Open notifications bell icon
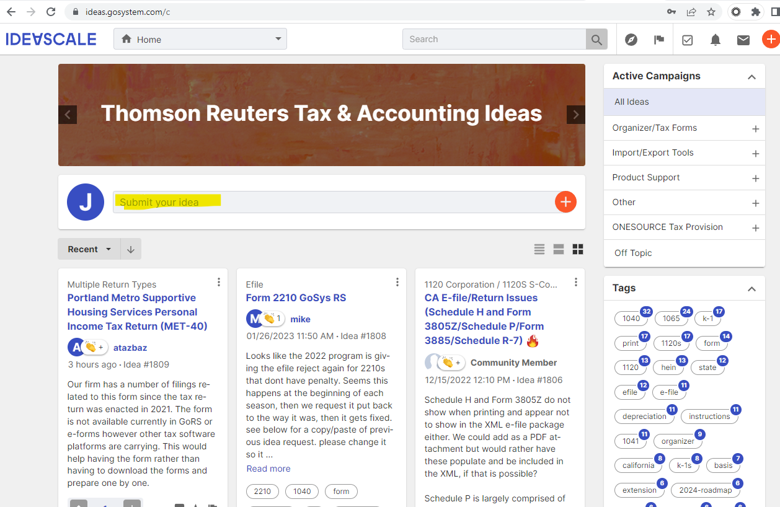The width and height of the screenshot is (780, 507). (716, 40)
